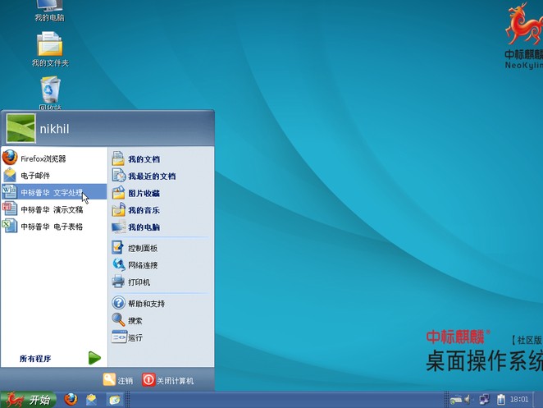Open 打印机 printers entry
The height and width of the screenshot is (408, 543).
click(139, 282)
